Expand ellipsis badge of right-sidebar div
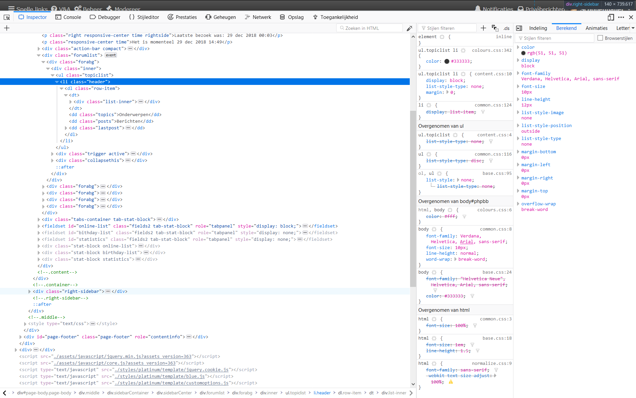Viewport: 636px width, 398px height. tap(108, 292)
